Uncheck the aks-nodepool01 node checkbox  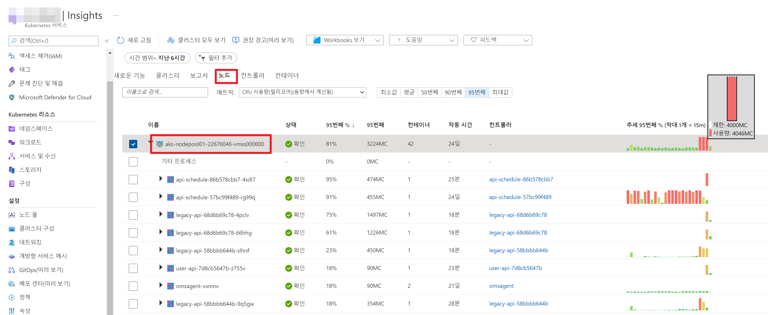pyautogui.click(x=133, y=144)
